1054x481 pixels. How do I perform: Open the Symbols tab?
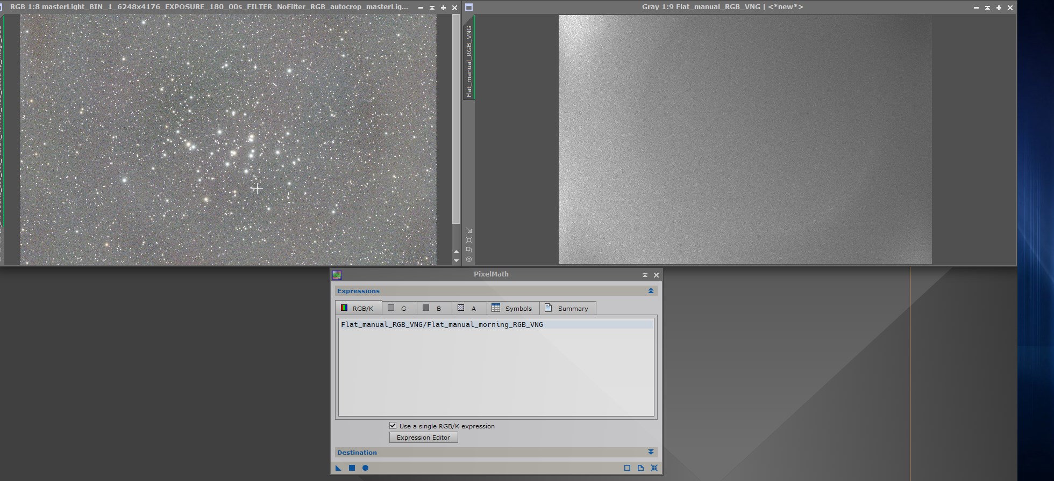[513, 308]
